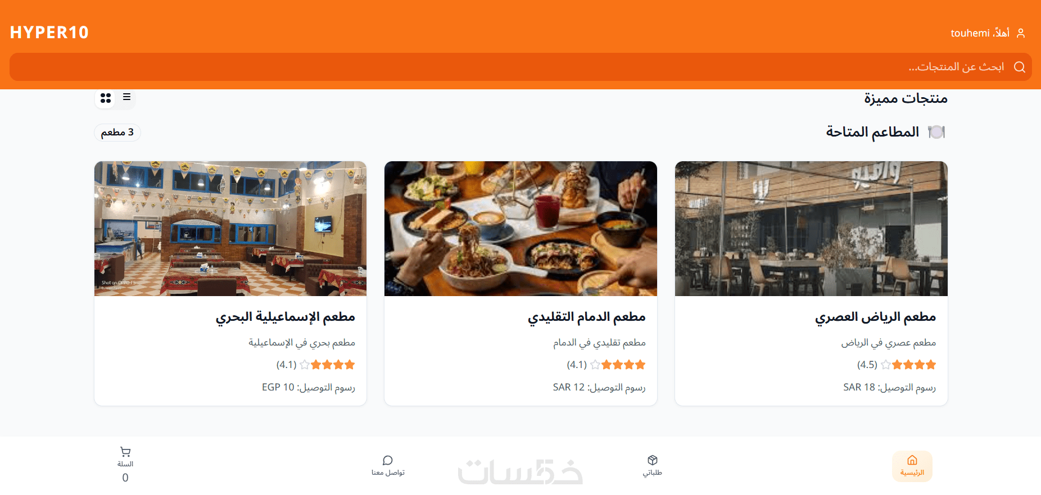Open the cart icon السلة
Viewport: 1041px width, 495px height.
pos(125,452)
